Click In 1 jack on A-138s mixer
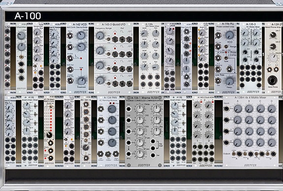283x191 pixels. pos(143,78)
